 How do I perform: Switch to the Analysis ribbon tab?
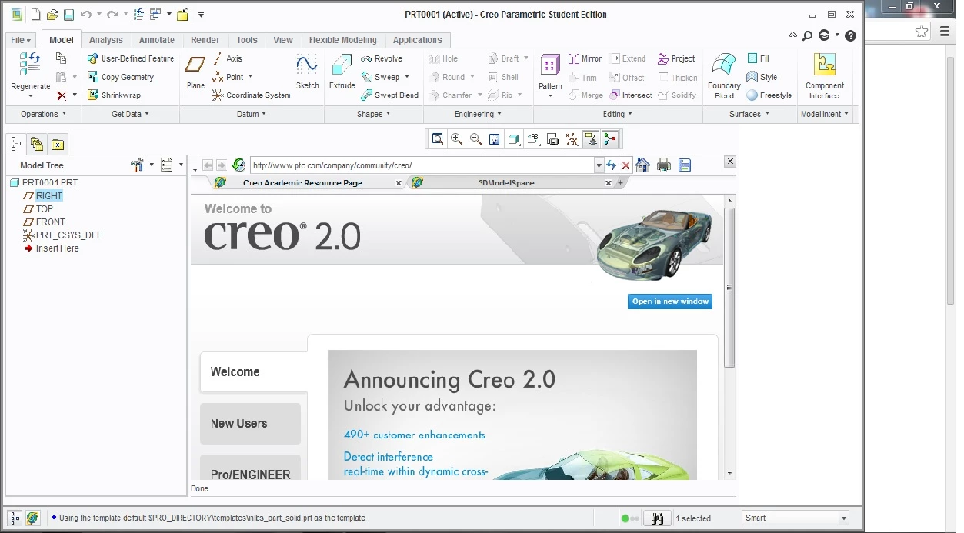point(106,40)
